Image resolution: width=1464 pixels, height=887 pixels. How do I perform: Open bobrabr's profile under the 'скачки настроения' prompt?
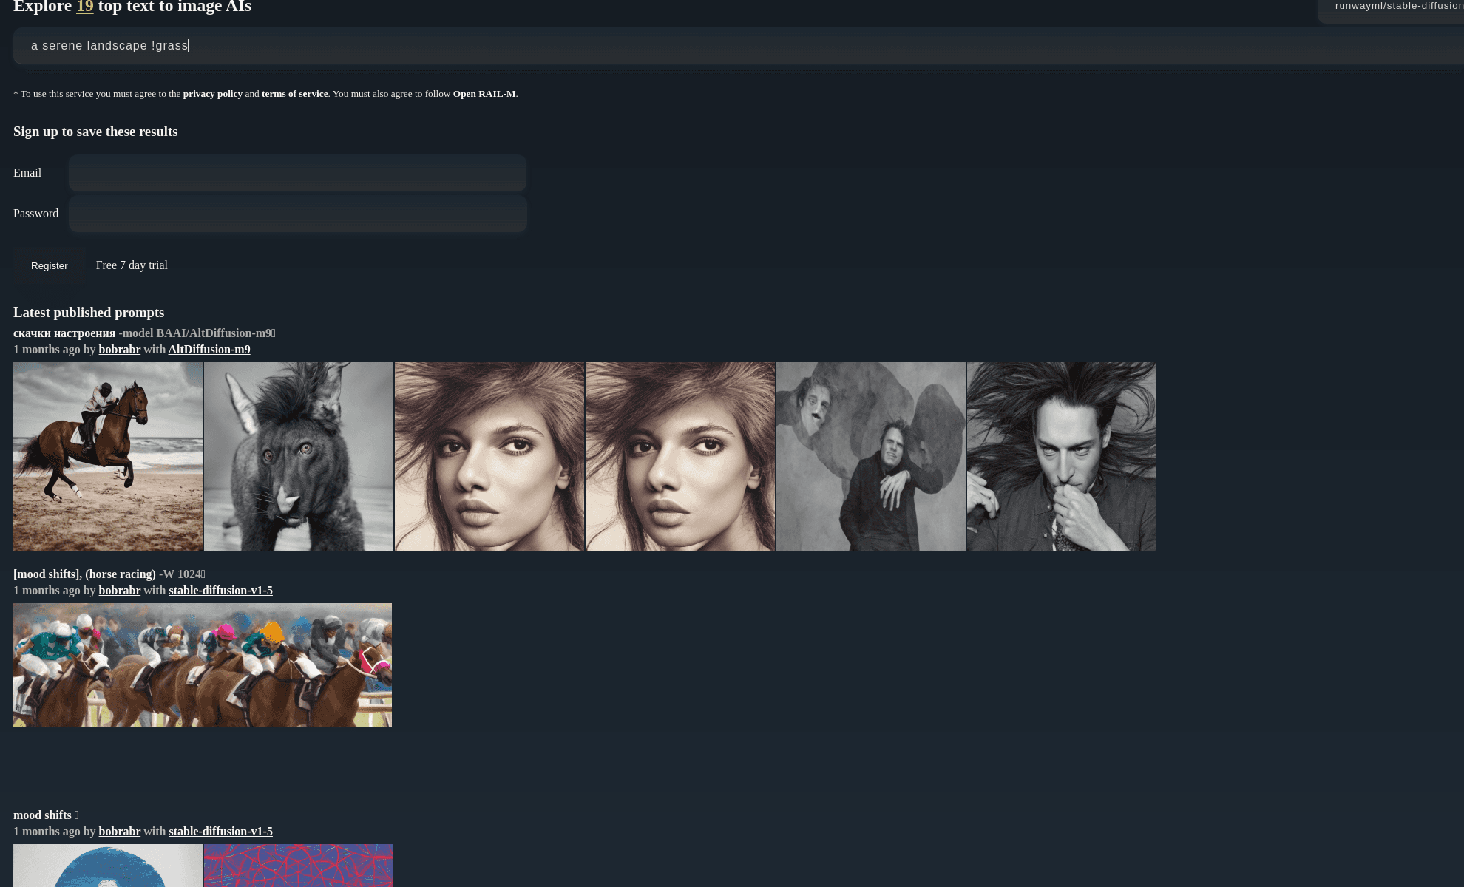120,350
